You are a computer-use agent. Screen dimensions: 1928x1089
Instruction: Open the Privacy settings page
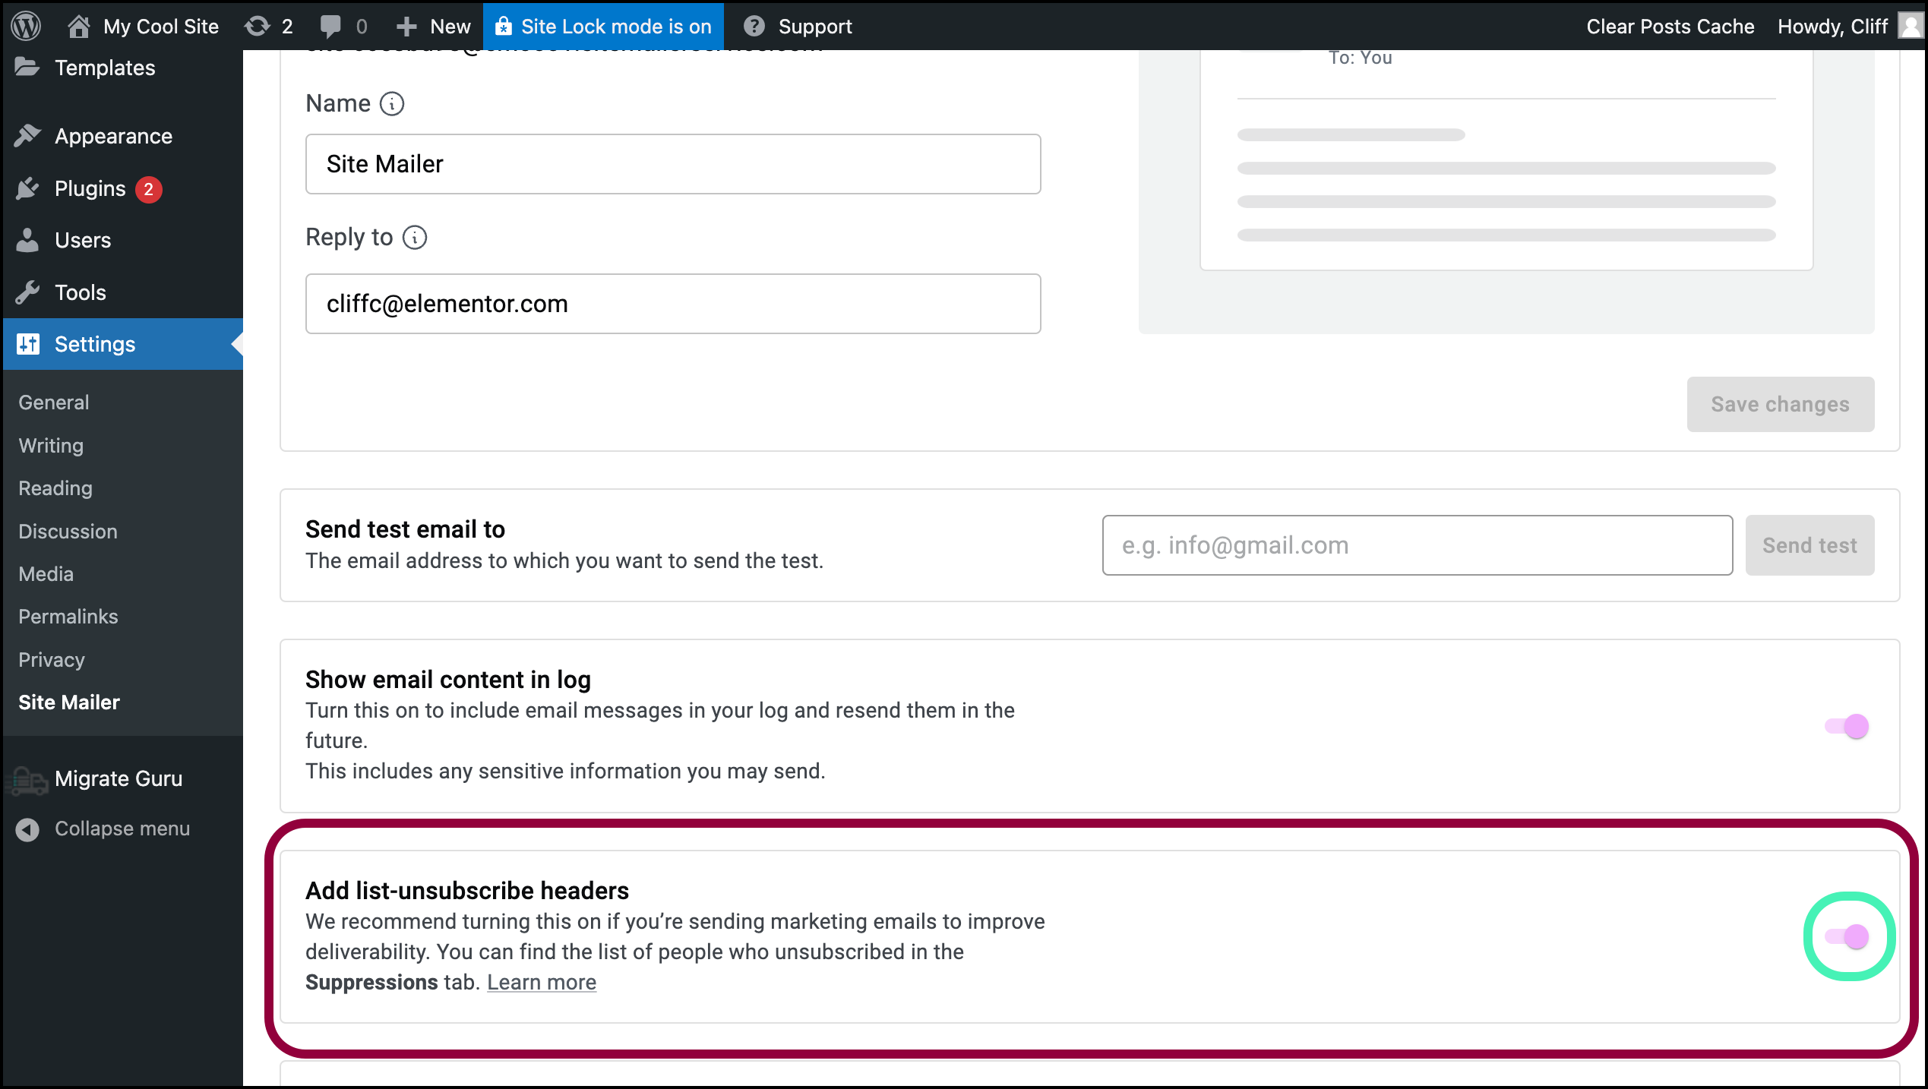[x=52, y=659]
